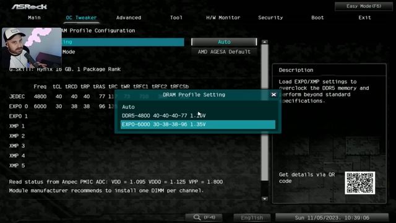
Task: Choose DDR5-4800 40-40-40-77 profile
Action: 198,116
